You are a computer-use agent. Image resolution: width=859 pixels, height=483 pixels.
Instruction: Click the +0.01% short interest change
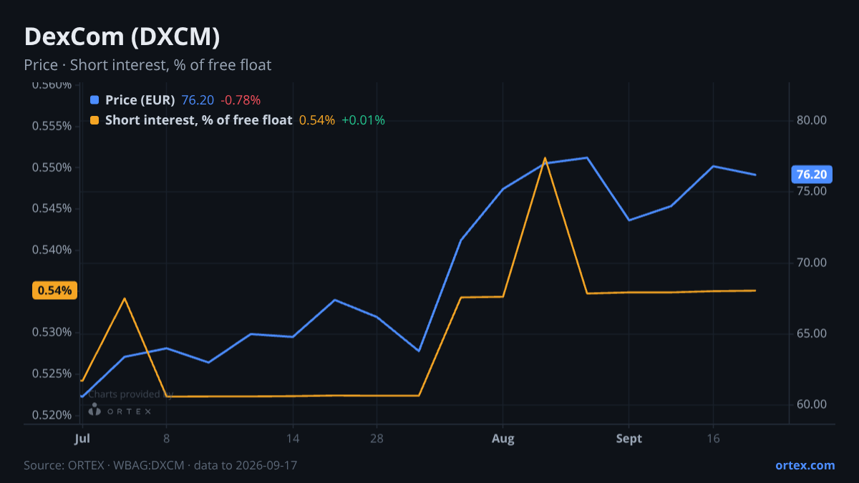click(x=363, y=120)
